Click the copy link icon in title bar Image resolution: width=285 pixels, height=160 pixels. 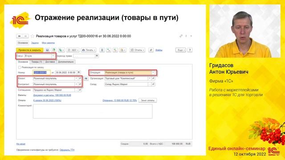181,36
